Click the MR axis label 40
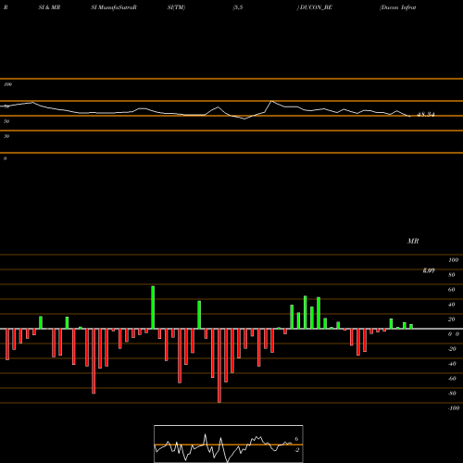The height and width of the screenshot is (463, 463). tap(452, 305)
